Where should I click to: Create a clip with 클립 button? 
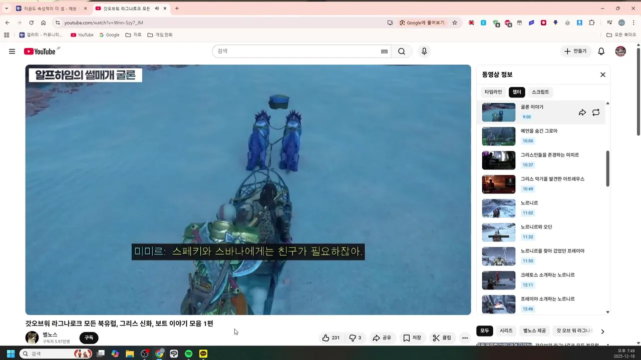[x=442, y=338]
